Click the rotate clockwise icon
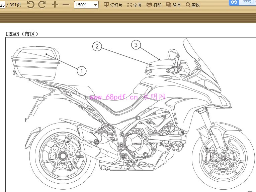Image resolution: width=256 pixels, height=192 pixels. click(x=42, y=5)
